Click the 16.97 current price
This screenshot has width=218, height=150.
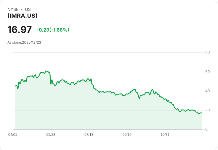tap(20, 30)
